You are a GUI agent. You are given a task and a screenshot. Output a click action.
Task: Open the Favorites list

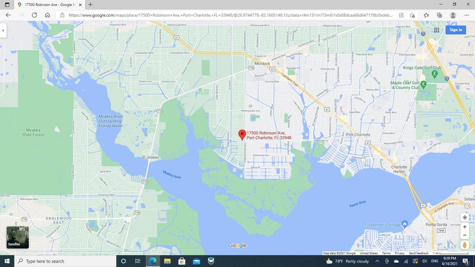426,15
